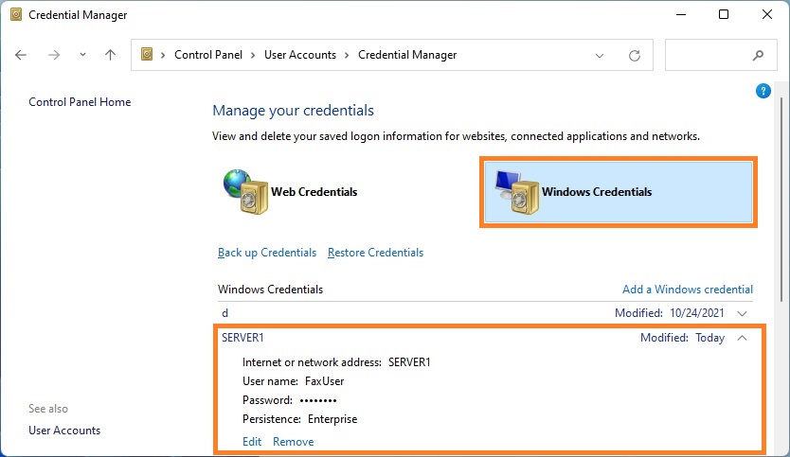Open the recent locations dropdown arrow
790x457 pixels.
[82, 55]
